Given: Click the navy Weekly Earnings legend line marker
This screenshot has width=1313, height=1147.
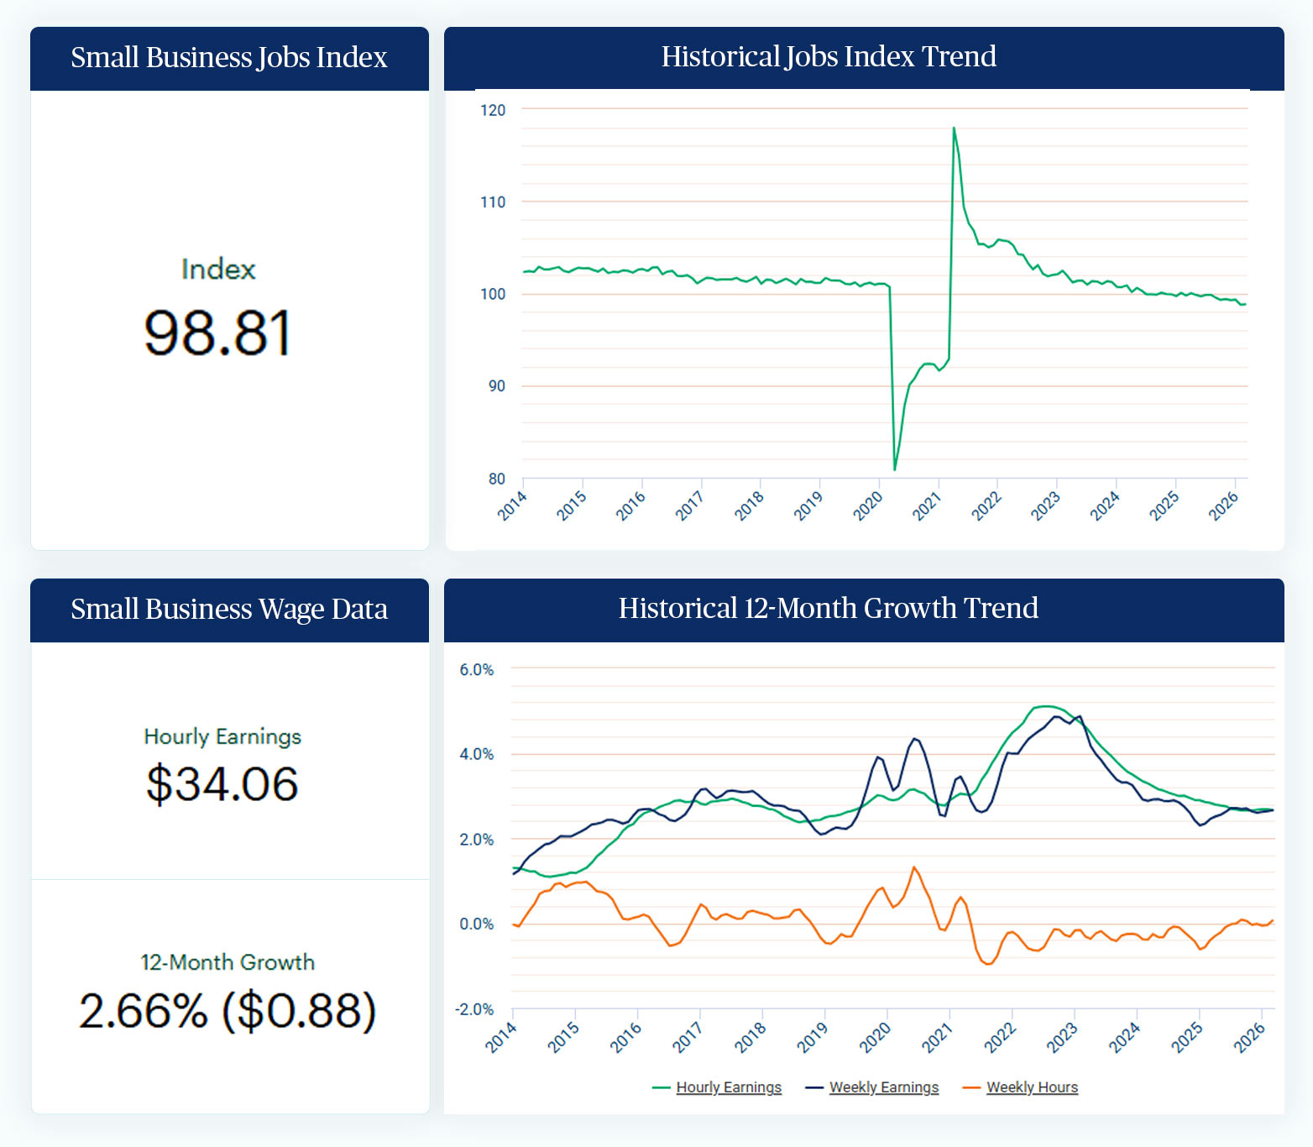Looking at the screenshot, I should tap(814, 1087).
